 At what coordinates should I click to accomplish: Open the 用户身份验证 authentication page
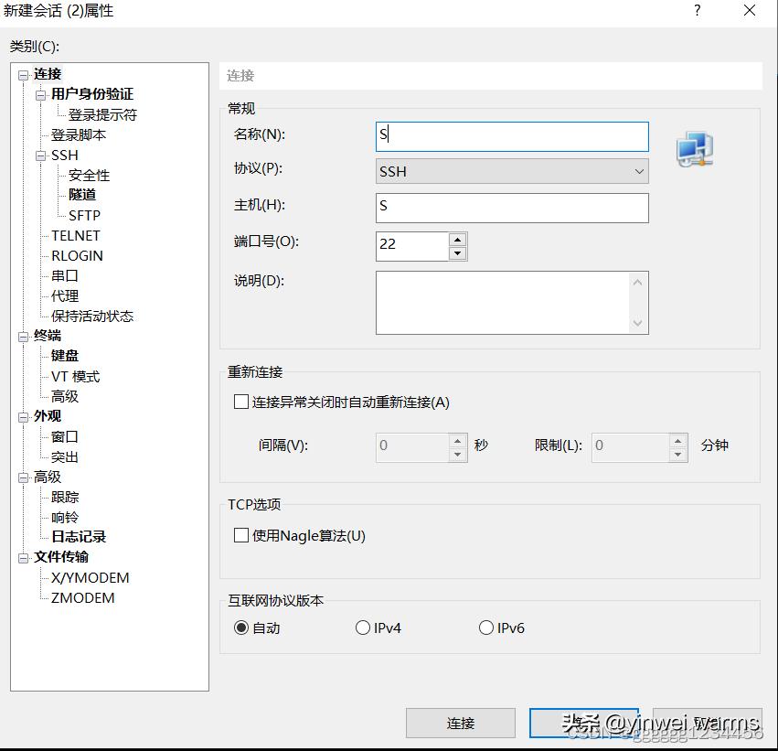click(94, 94)
